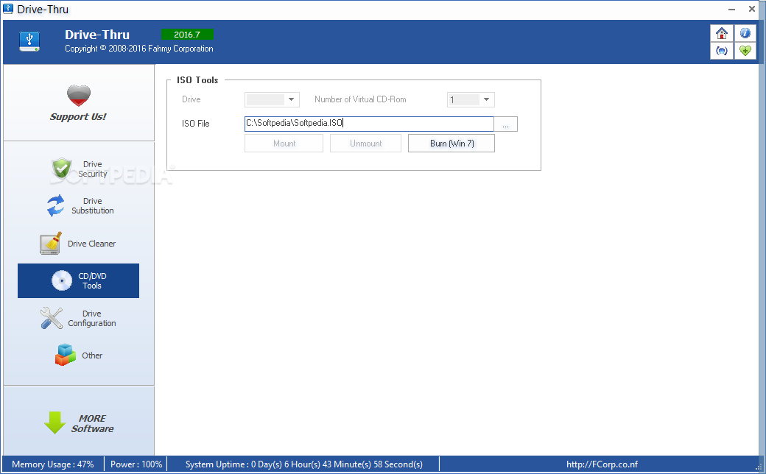
Task: Select Drive Cleaner in sidebar
Action: click(78, 243)
